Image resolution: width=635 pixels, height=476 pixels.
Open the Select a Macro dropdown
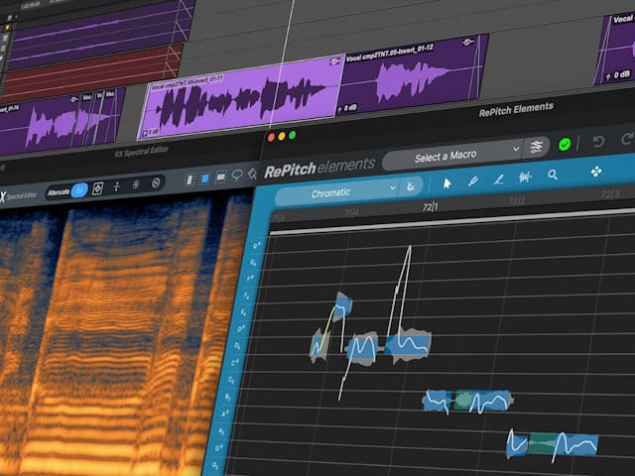(452, 155)
